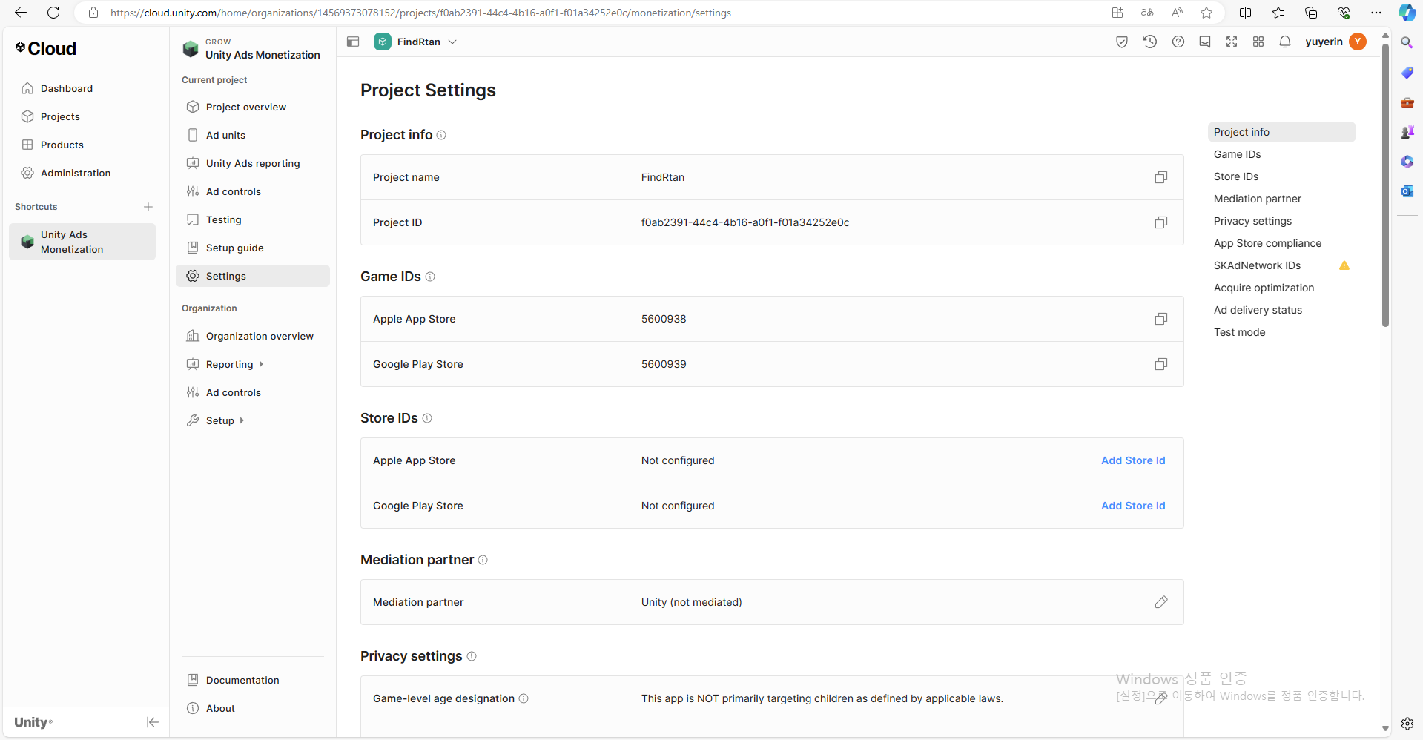Open the apps grid icon
Viewport: 1423px width, 740px height.
point(1258,42)
